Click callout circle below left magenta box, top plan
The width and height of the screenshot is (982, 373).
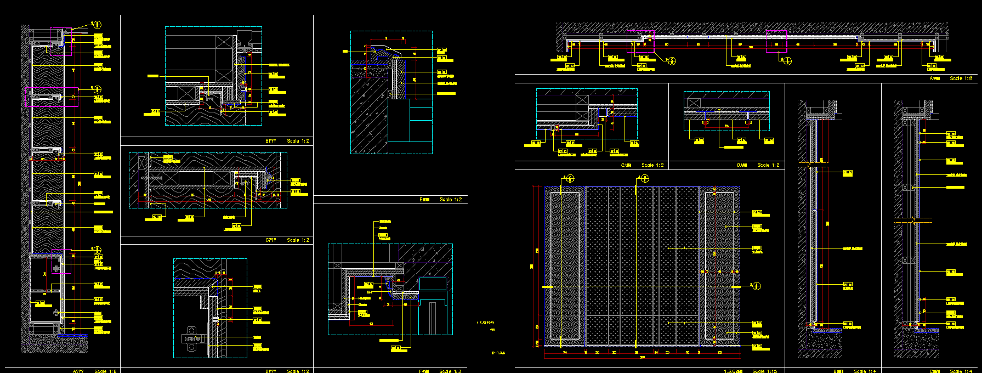tap(672, 61)
